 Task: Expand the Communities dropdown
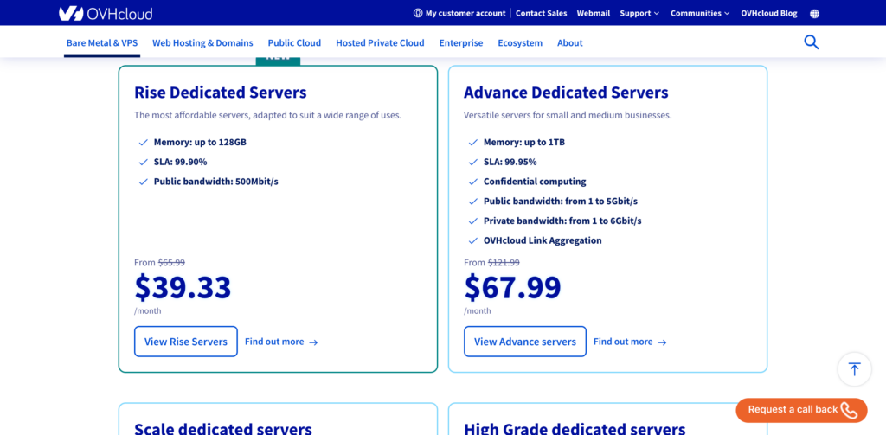[x=700, y=13]
